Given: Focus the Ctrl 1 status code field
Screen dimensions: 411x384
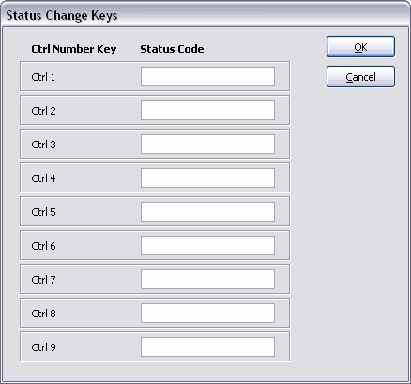Looking at the screenshot, I should tap(207, 76).
